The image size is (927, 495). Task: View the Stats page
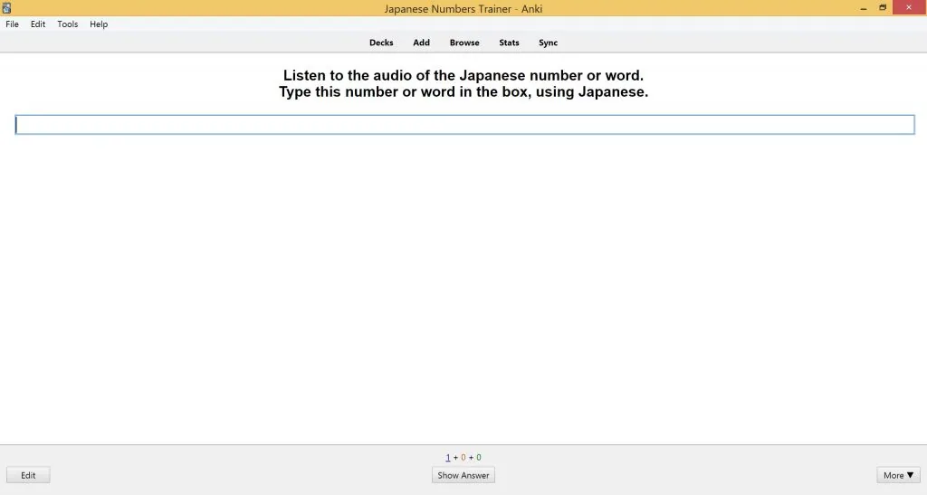pos(509,43)
